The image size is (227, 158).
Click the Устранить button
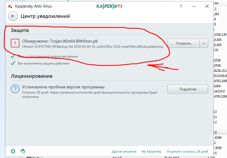coord(183,43)
